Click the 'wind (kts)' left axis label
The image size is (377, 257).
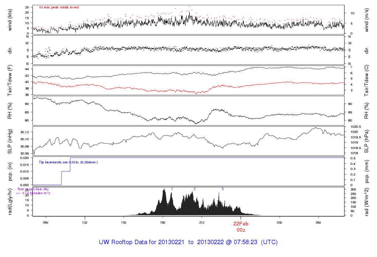pos(10,20)
